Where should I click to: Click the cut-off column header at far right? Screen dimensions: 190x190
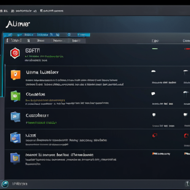click(x=186, y=41)
